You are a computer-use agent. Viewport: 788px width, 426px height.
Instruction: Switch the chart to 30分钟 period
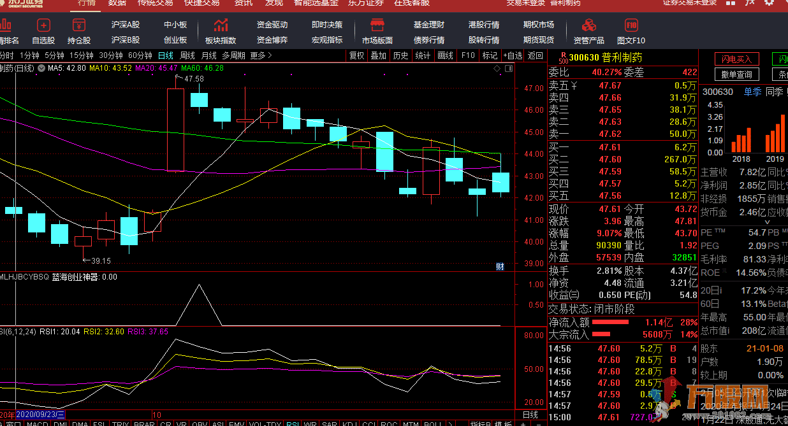tap(111, 55)
